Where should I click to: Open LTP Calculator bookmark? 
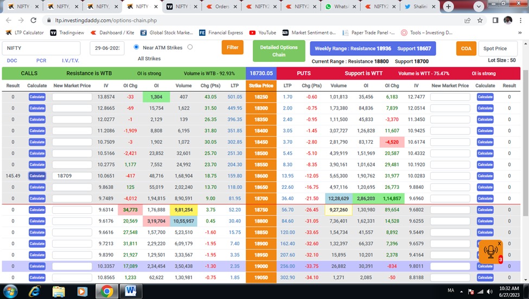(x=24, y=33)
